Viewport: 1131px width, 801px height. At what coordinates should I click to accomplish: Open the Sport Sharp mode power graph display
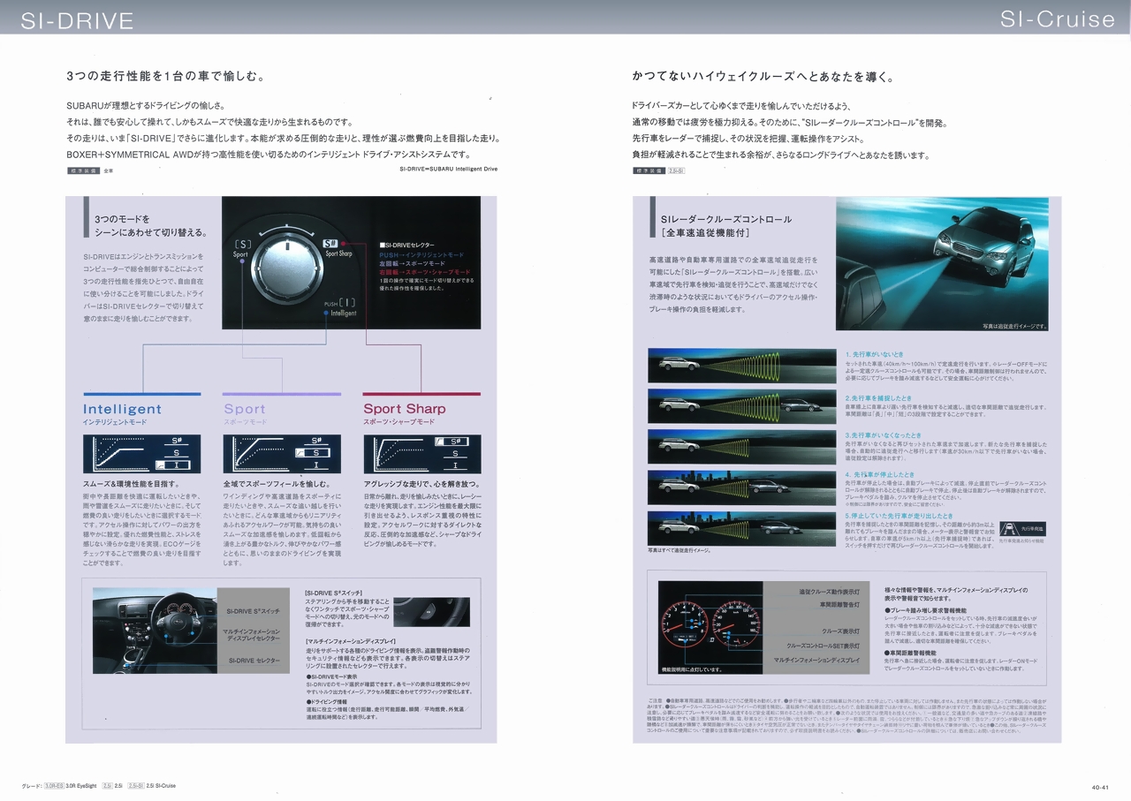pyautogui.click(x=422, y=454)
